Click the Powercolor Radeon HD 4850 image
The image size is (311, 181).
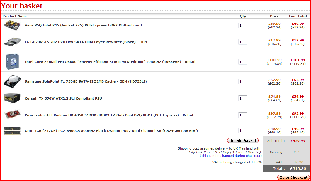12,115
